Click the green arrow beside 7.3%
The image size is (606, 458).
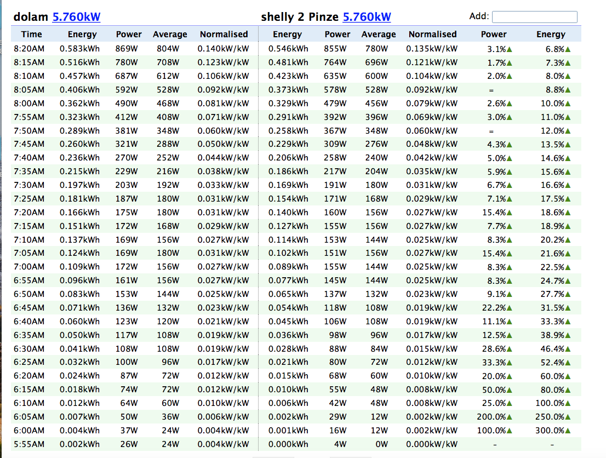click(568, 63)
